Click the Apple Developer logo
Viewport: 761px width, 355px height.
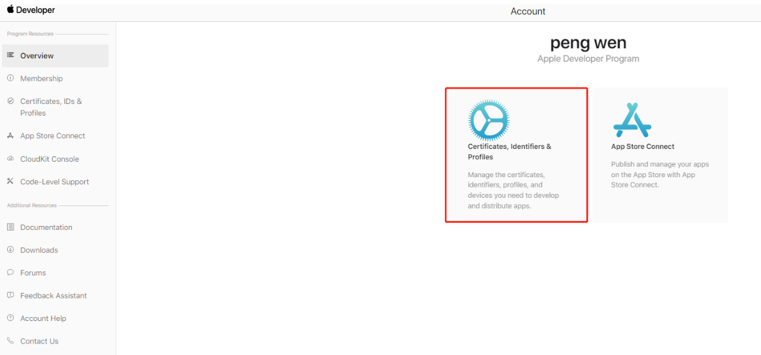click(31, 10)
